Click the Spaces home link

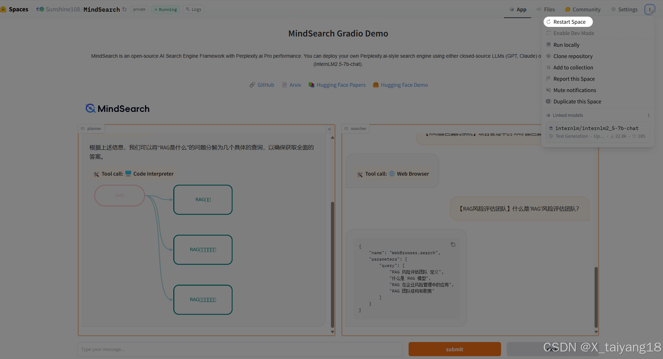tap(15, 10)
